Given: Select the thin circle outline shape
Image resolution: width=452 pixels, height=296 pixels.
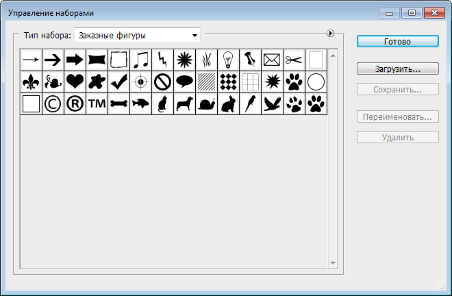Looking at the screenshot, I should pyautogui.click(x=316, y=82).
